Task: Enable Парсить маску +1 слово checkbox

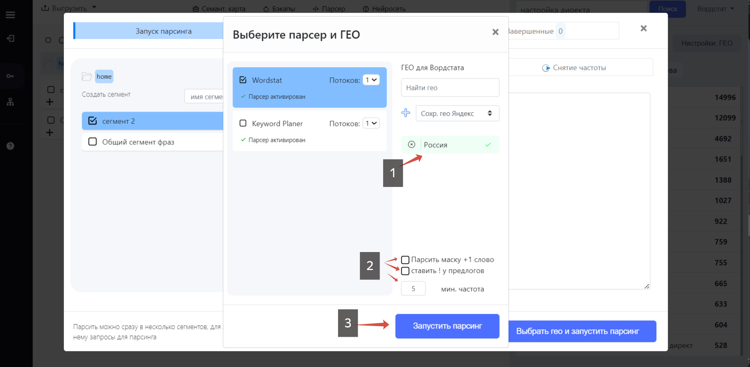Action: tap(405, 260)
